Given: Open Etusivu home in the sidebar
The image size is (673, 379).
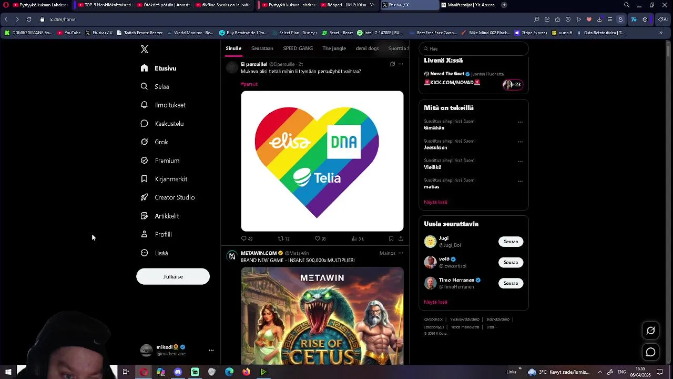Looking at the screenshot, I should [x=159, y=68].
